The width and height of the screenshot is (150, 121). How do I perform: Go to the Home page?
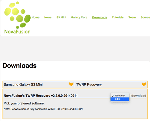pos(36,17)
